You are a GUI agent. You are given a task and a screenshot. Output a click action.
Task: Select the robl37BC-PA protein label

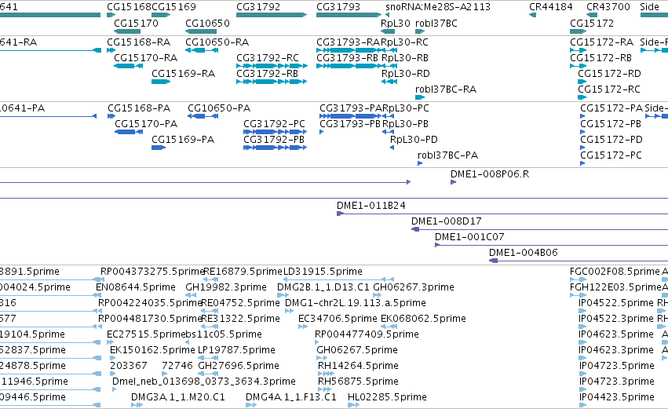coord(447,155)
